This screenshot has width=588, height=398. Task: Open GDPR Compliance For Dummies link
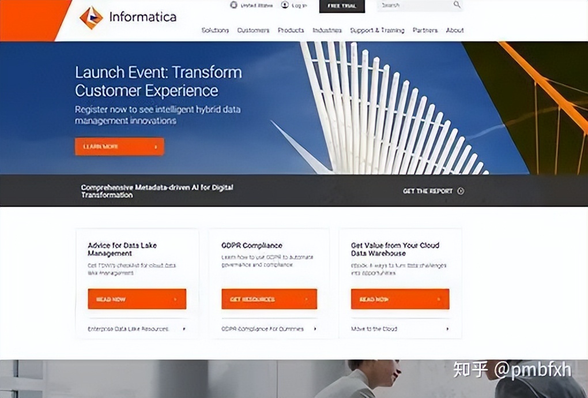click(x=262, y=329)
